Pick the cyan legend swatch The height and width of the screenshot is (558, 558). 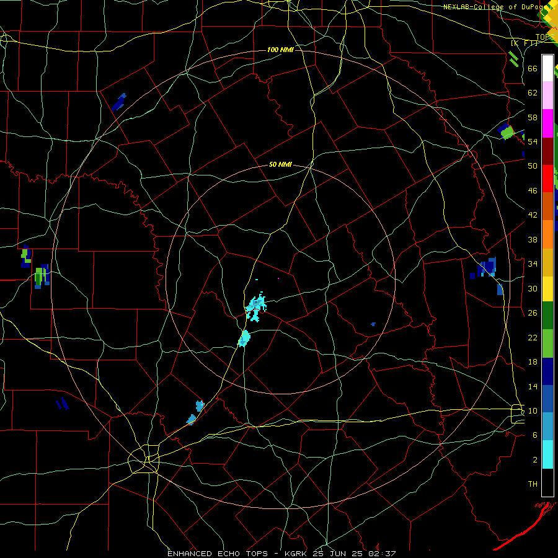pos(547,454)
